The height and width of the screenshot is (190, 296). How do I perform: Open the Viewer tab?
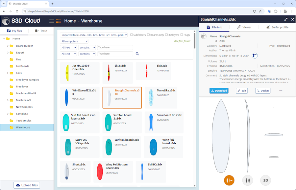pos(244,27)
